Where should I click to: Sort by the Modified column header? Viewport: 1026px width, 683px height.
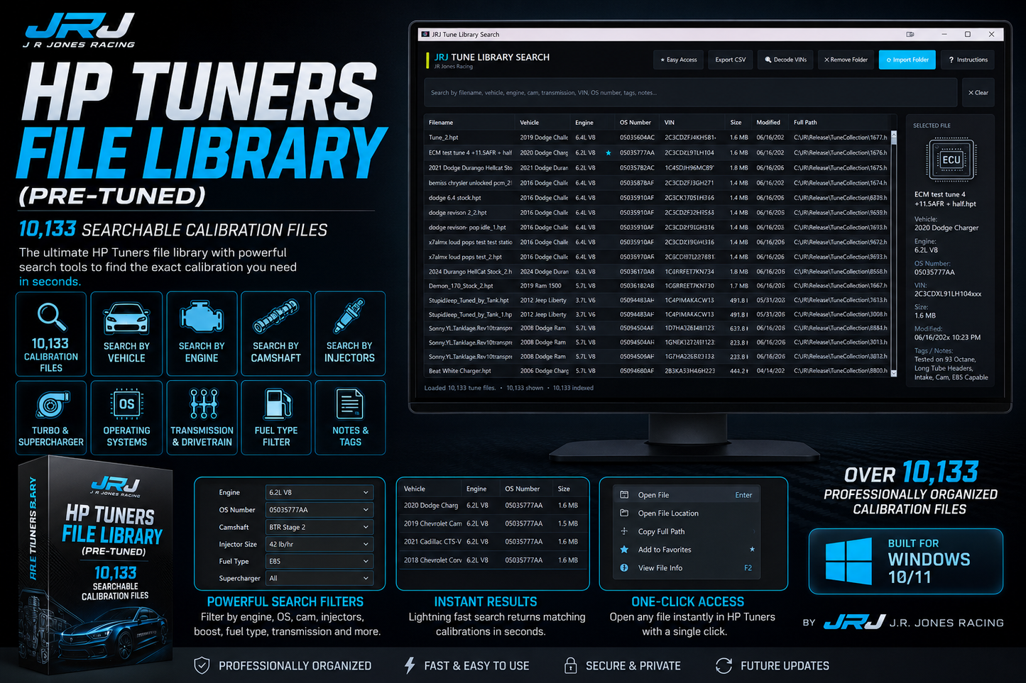[x=768, y=122]
